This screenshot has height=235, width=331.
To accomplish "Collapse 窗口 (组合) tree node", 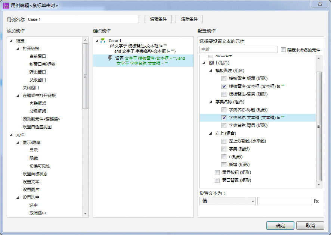I will (204, 63).
